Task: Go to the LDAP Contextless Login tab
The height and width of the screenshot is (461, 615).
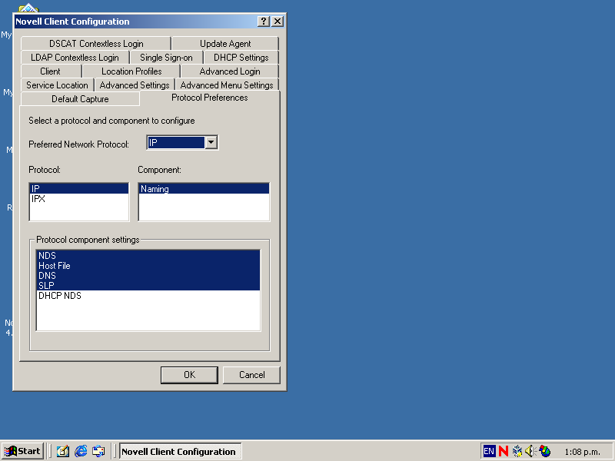Action: coord(75,58)
